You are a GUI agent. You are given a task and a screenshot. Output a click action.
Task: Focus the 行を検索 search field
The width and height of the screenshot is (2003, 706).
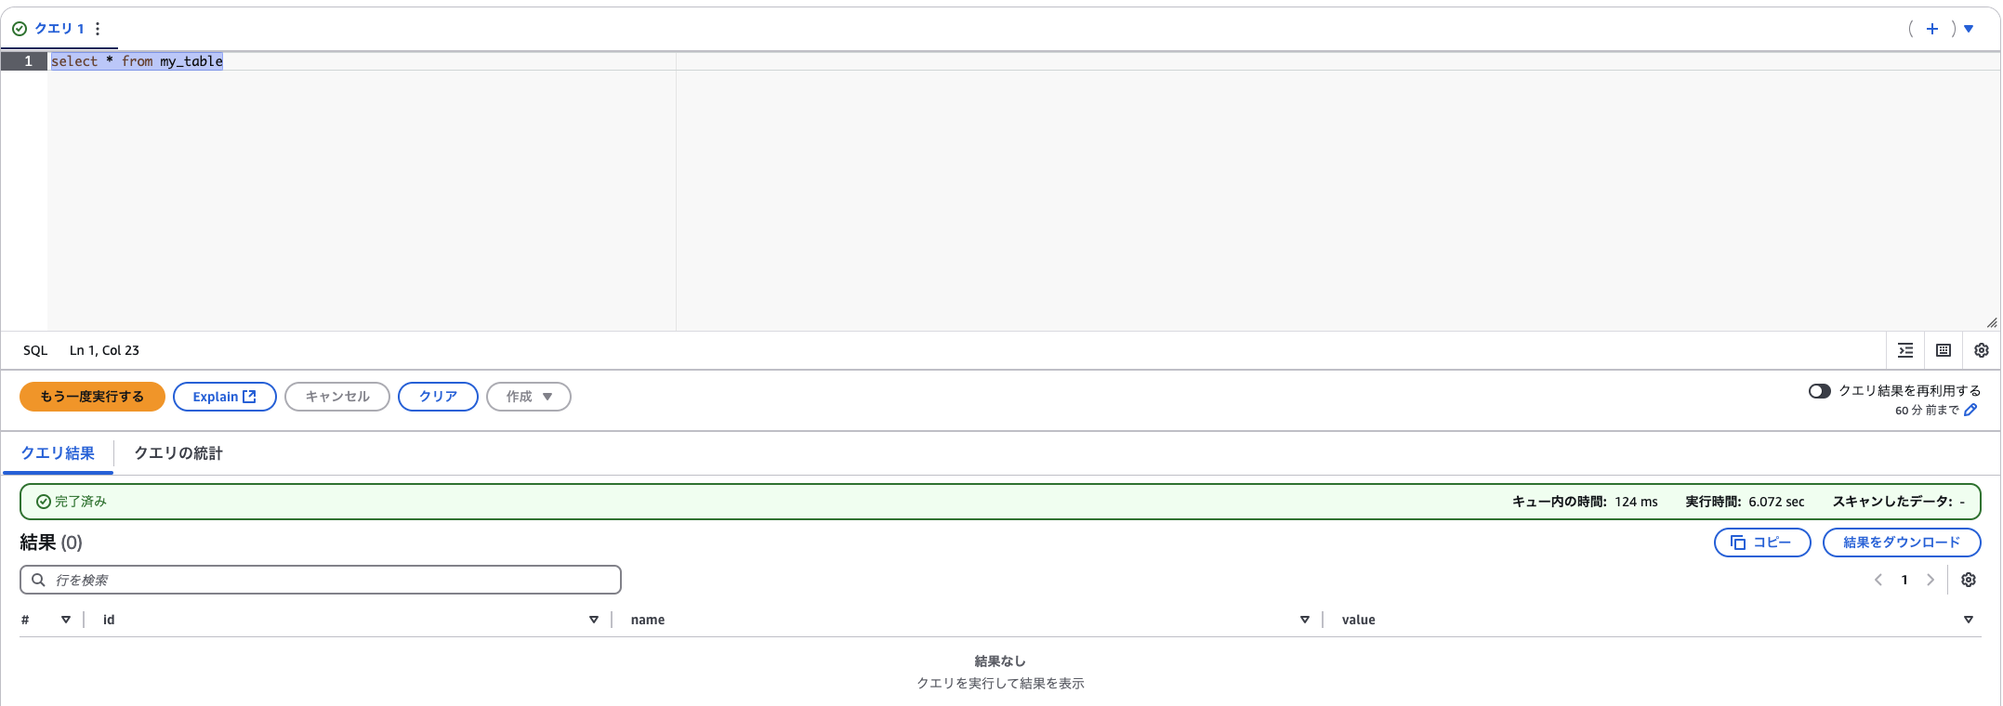click(x=321, y=580)
